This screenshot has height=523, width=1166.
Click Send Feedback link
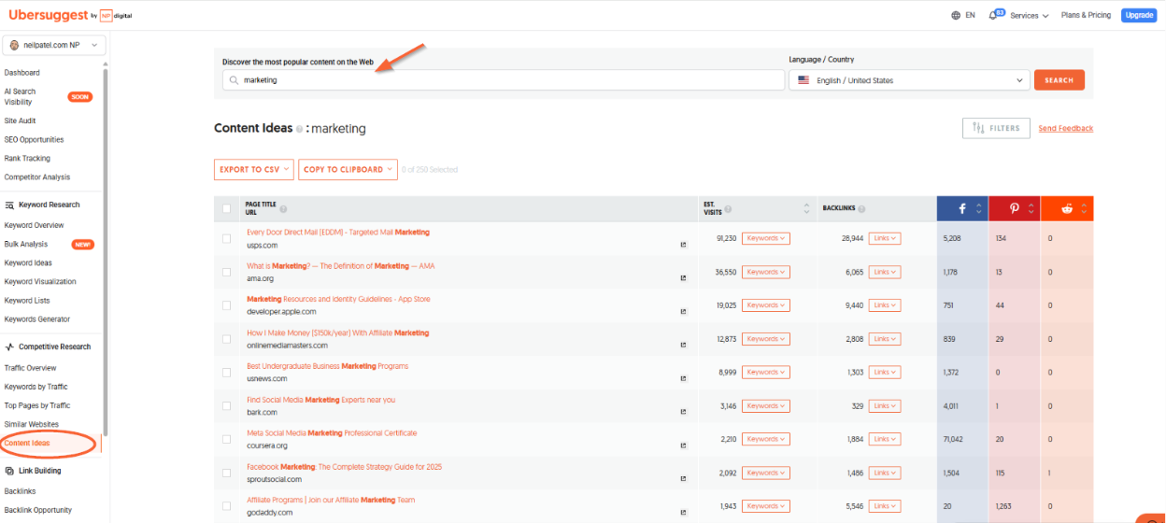tap(1066, 128)
